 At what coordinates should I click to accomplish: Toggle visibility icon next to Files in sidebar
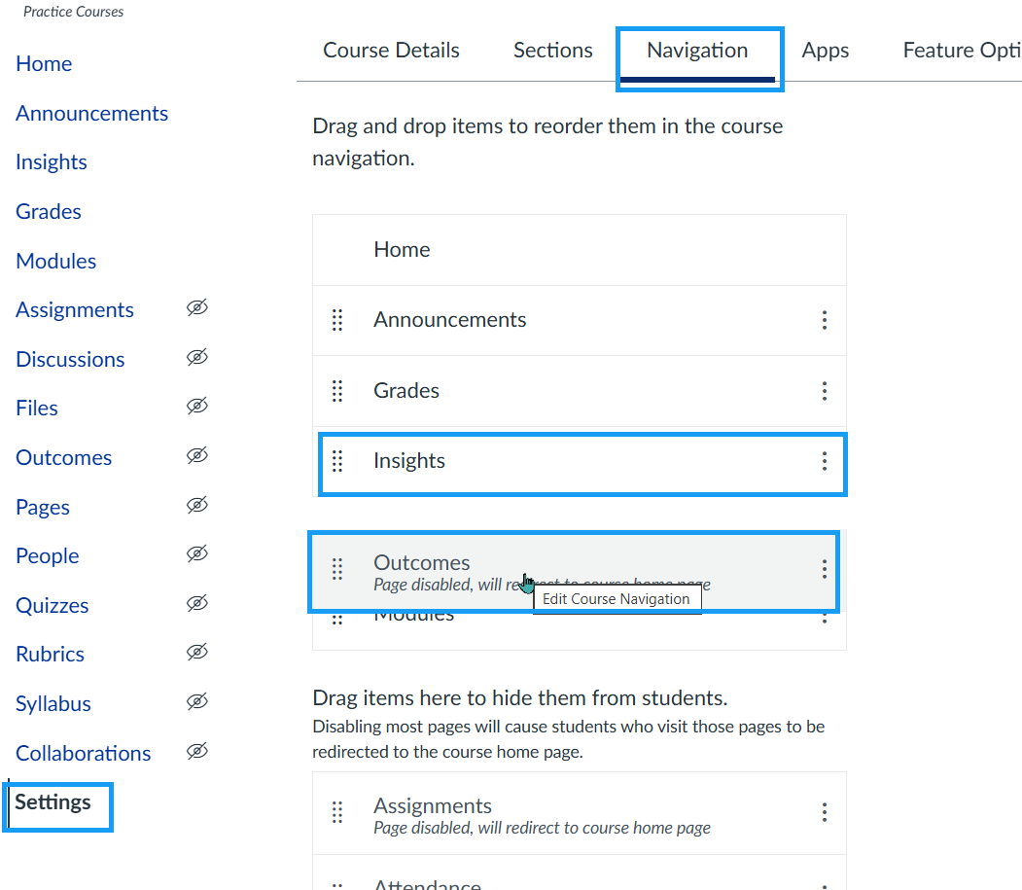tap(196, 406)
